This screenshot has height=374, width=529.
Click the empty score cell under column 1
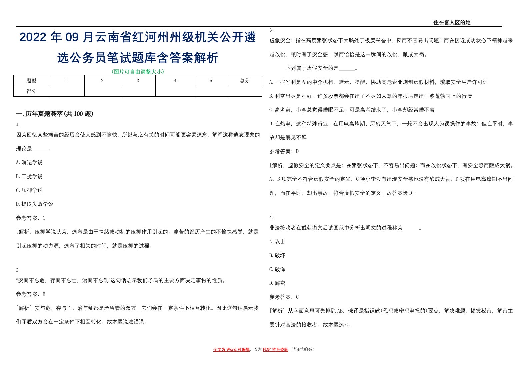[67, 91]
